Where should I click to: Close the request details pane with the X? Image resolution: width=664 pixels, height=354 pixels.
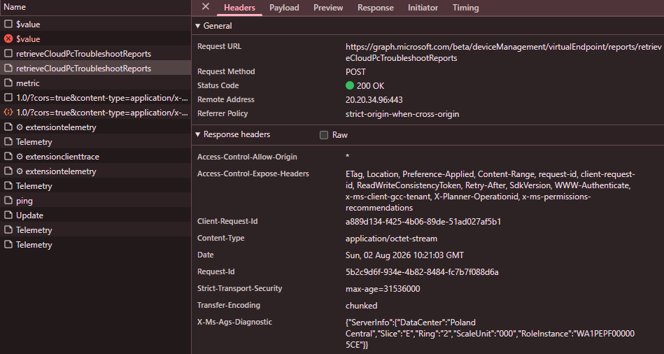pos(206,7)
